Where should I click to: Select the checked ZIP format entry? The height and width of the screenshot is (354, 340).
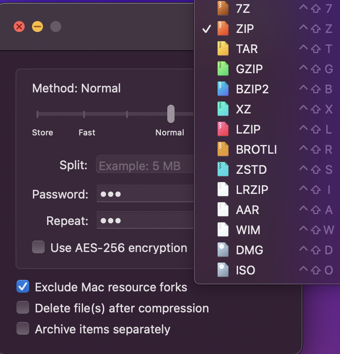(x=245, y=29)
